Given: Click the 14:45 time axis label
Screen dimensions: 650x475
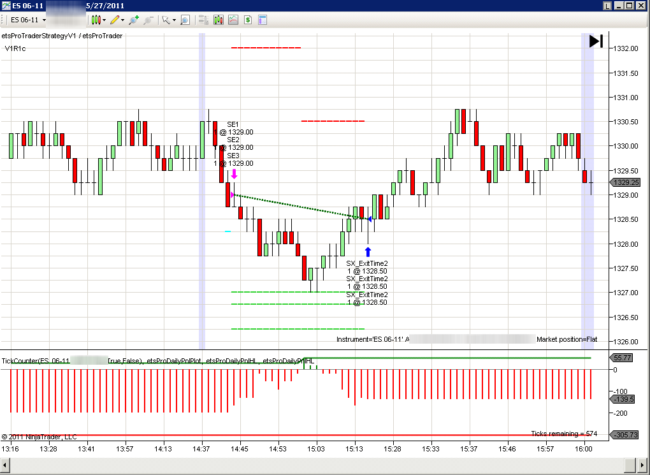Looking at the screenshot, I should [240, 449].
